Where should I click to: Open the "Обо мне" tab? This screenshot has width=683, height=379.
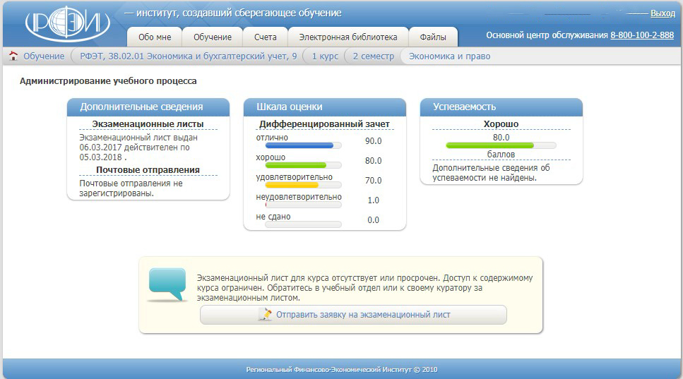[x=155, y=37]
